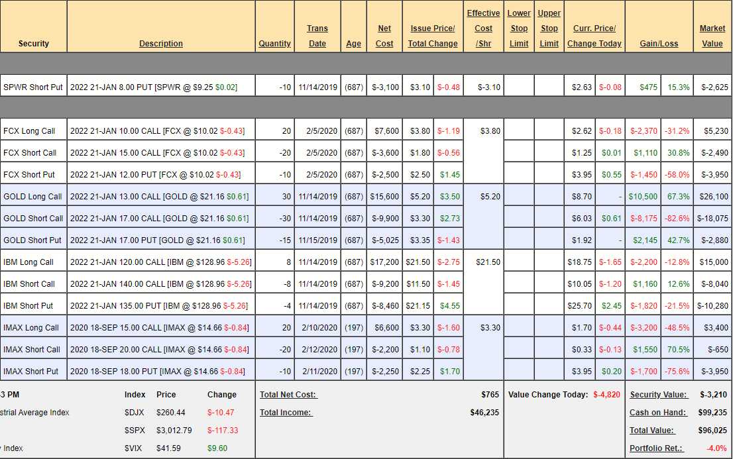
Task: Click the Effective Cost /Shr header
Action: click(483, 28)
